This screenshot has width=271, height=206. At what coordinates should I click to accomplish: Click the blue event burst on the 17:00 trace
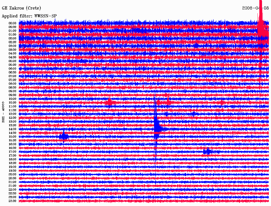(x=208, y=152)
